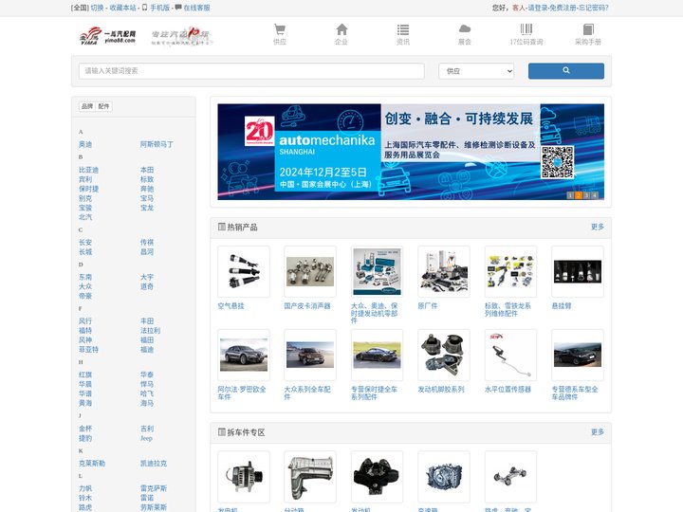Select the 长城 brand link
The height and width of the screenshot is (512, 683).
point(85,252)
